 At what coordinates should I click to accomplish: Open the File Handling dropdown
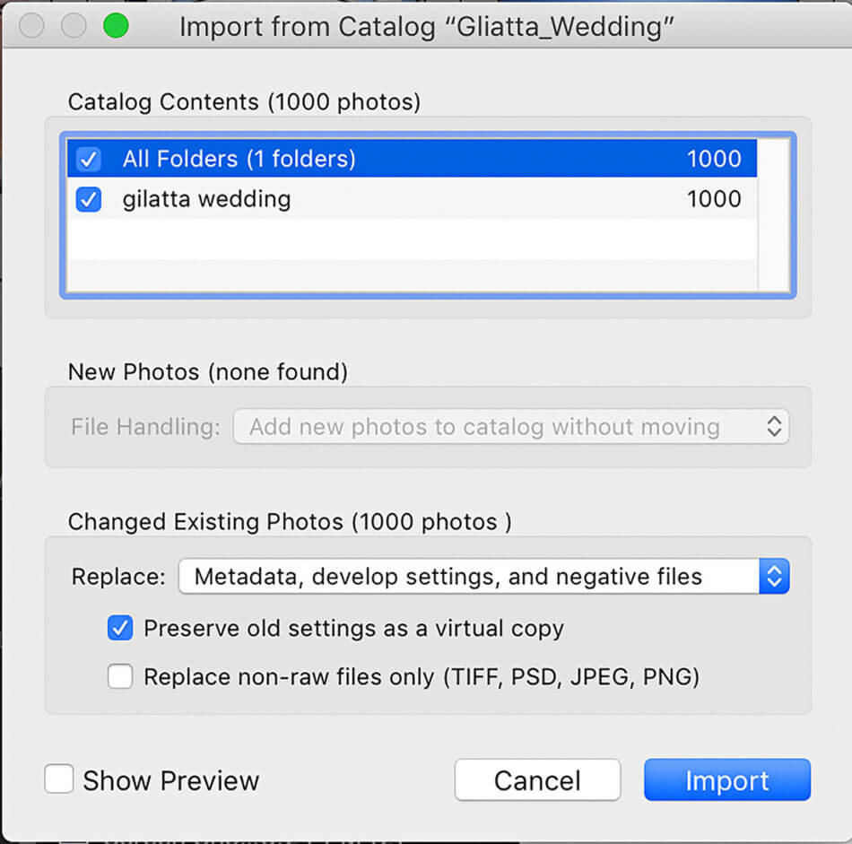tap(511, 427)
